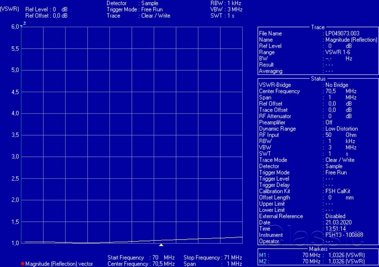The height and width of the screenshot is (267, 379).
Task: Click the Trigger Mode Free Run value in Status
Action: click(336, 172)
